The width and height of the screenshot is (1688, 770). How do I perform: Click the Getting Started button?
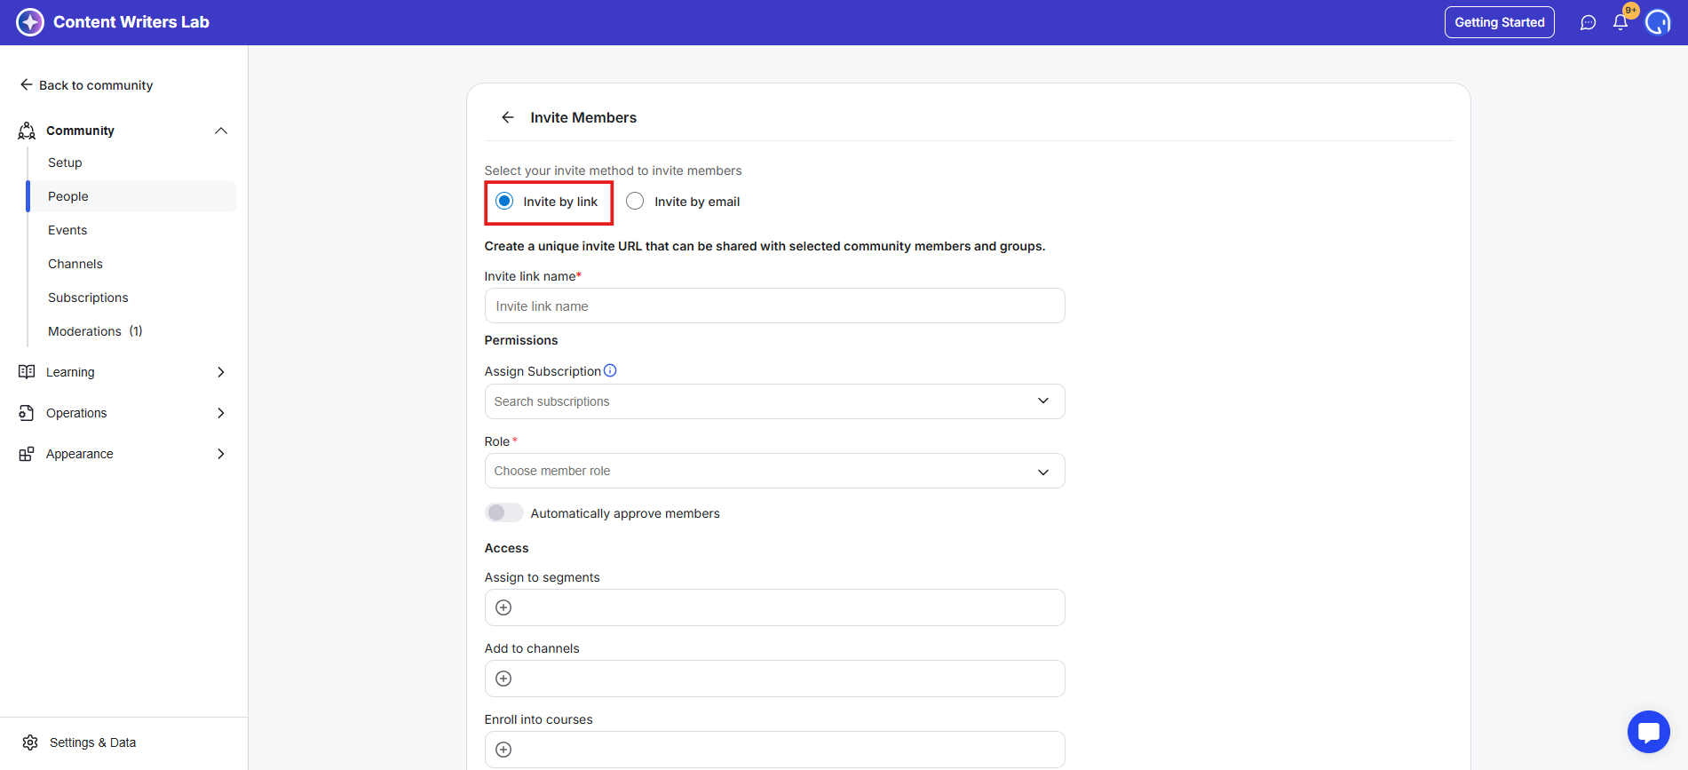pos(1499,22)
